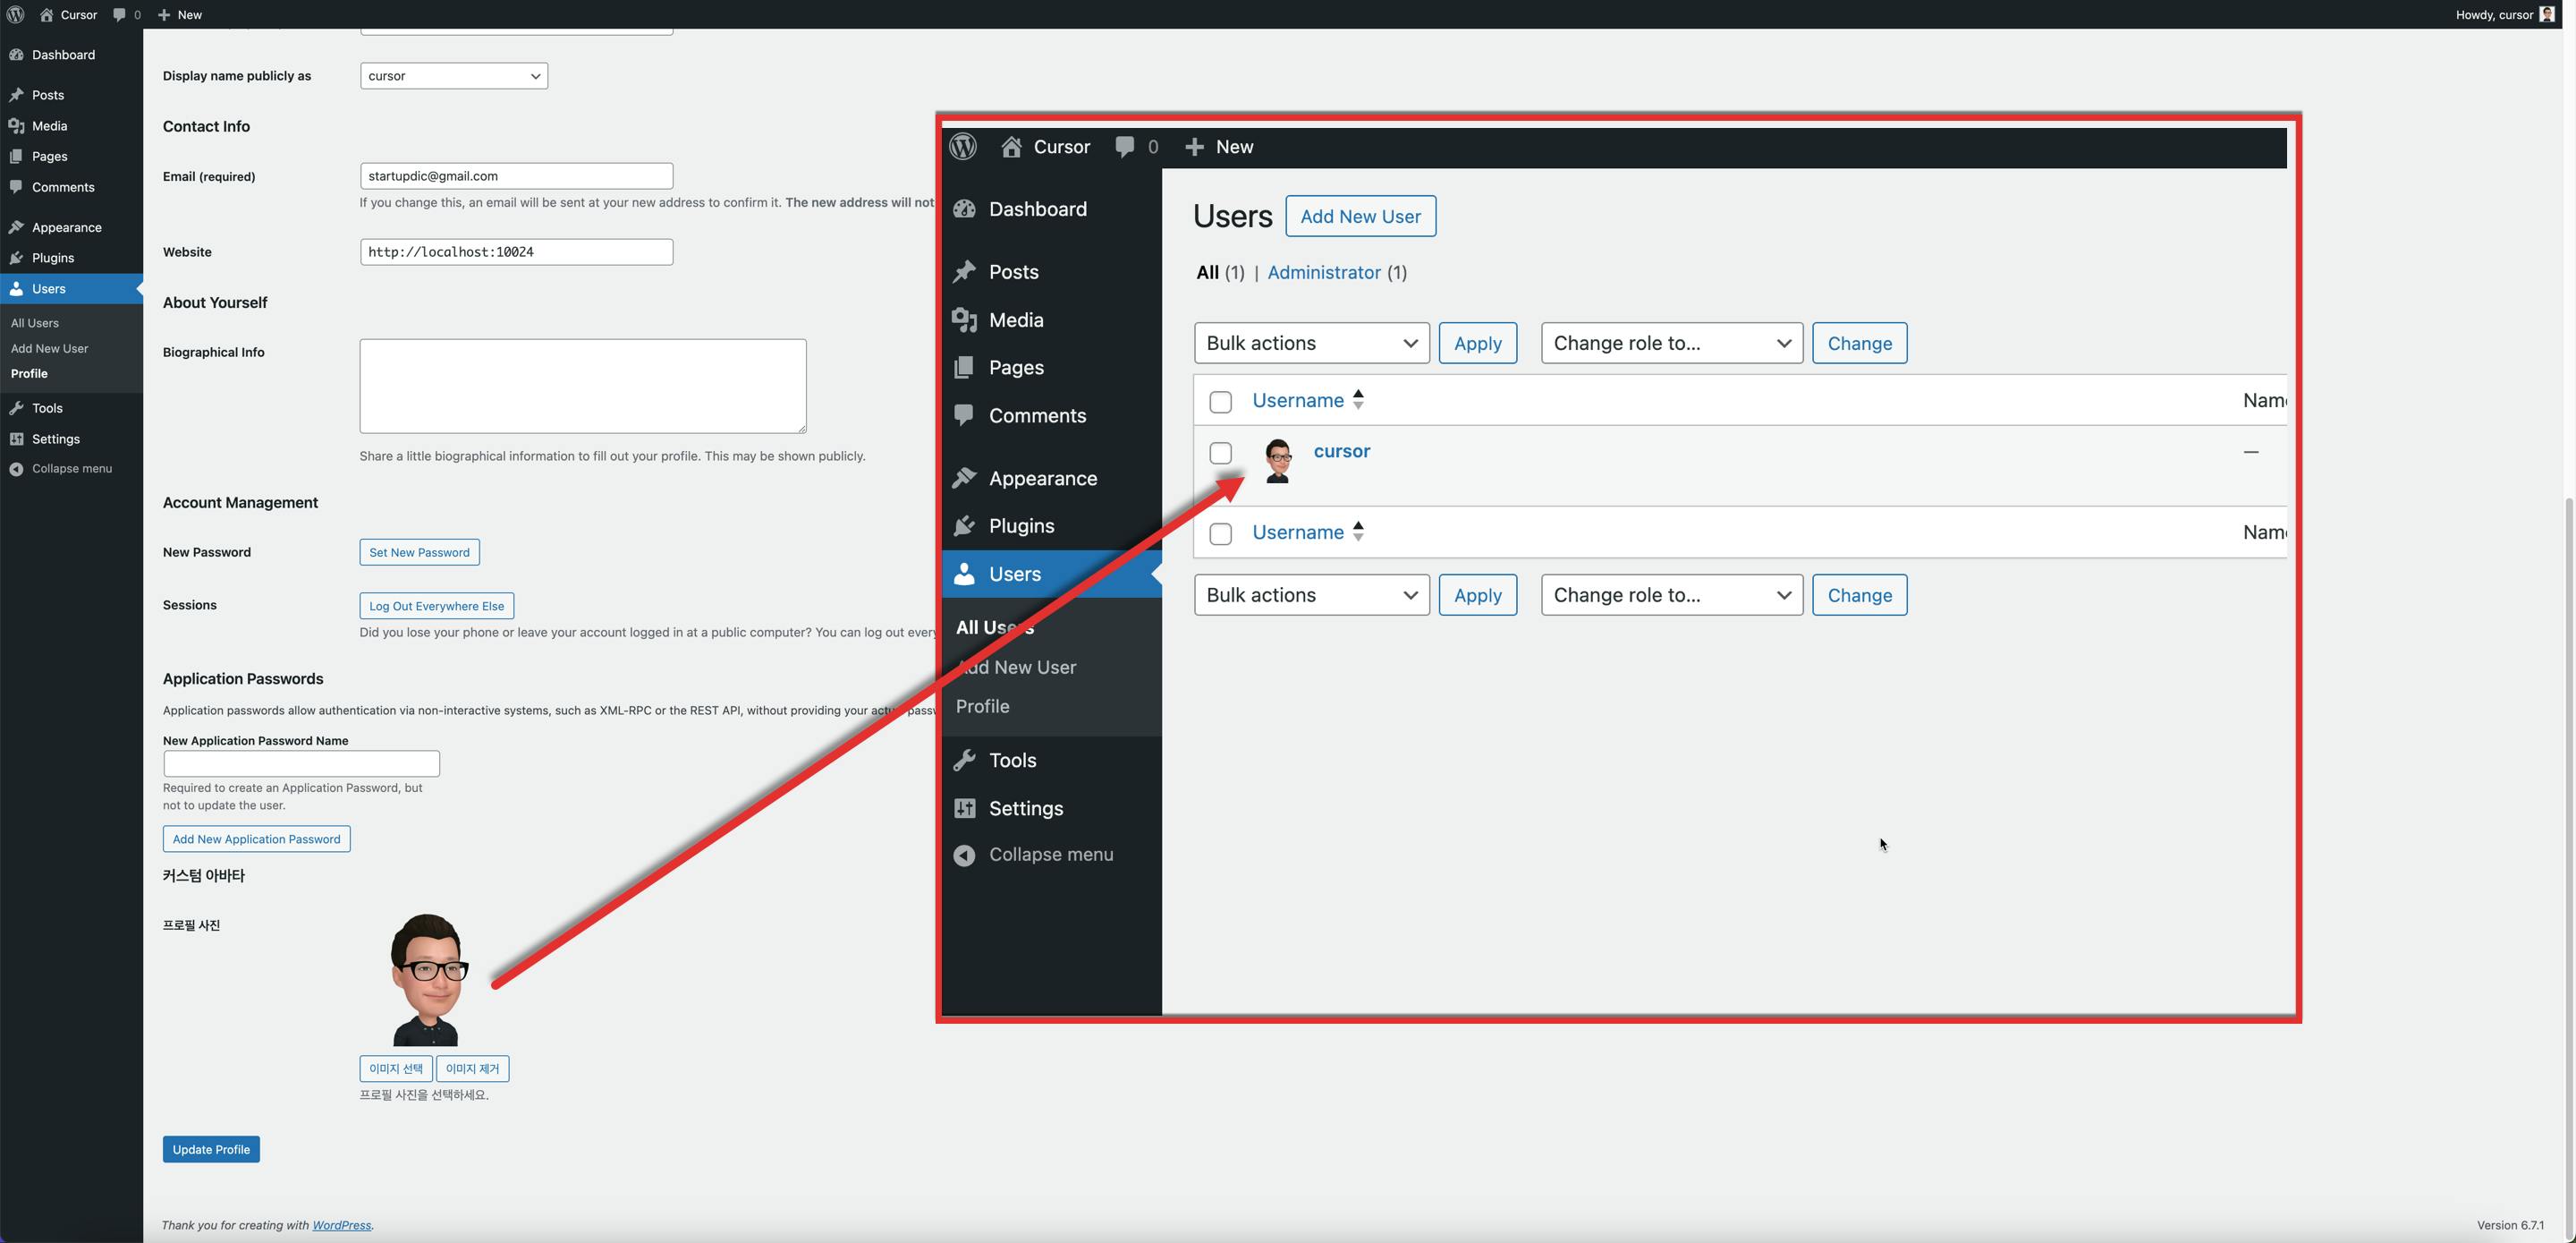Open All Users submenu item in far-left sidebar
This screenshot has height=1243, width=2576.
(35, 323)
